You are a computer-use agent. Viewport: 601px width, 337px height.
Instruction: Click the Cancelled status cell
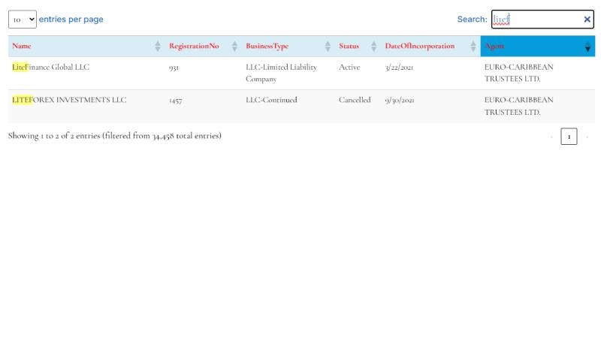pyautogui.click(x=355, y=100)
